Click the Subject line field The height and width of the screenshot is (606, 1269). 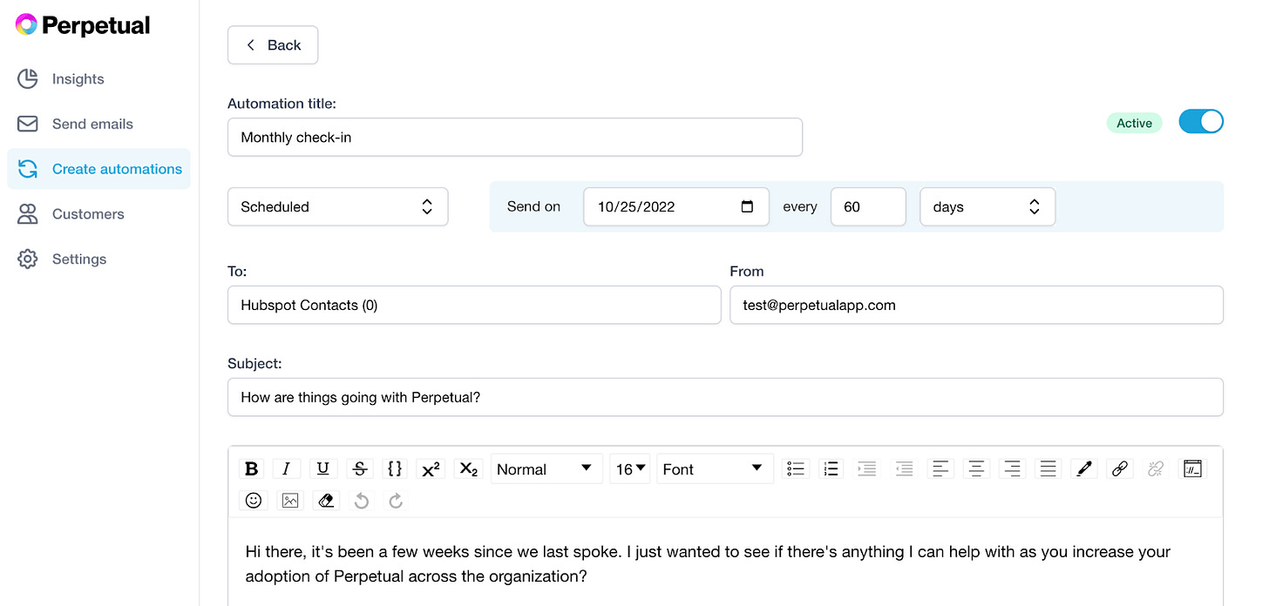pos(725,397)
